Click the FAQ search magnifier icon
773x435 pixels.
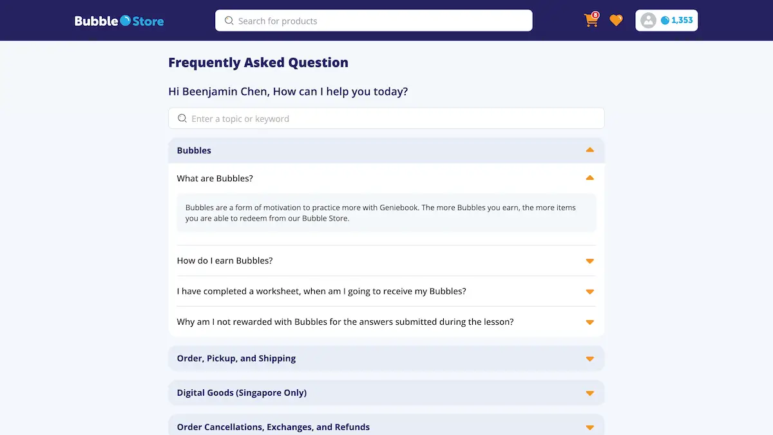(x=182, y=119)
